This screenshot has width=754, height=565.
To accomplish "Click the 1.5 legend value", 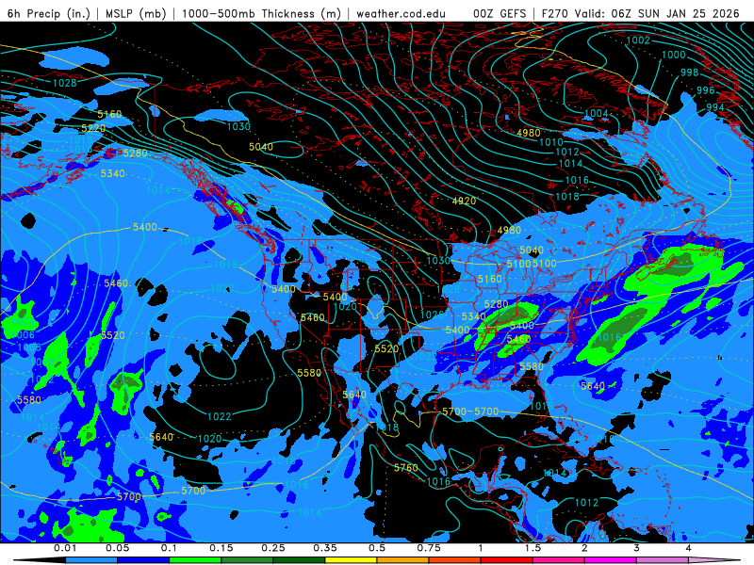I will click(x=533, y=548).
